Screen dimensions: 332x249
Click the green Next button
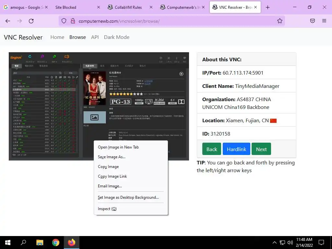coord(261,149)
